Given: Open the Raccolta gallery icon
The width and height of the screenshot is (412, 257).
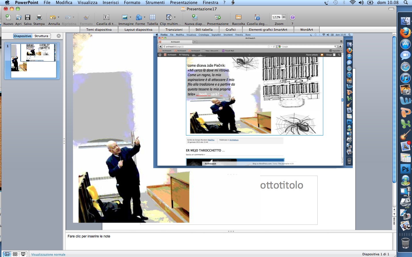Looking at the screenshot, I should [238, 18].
